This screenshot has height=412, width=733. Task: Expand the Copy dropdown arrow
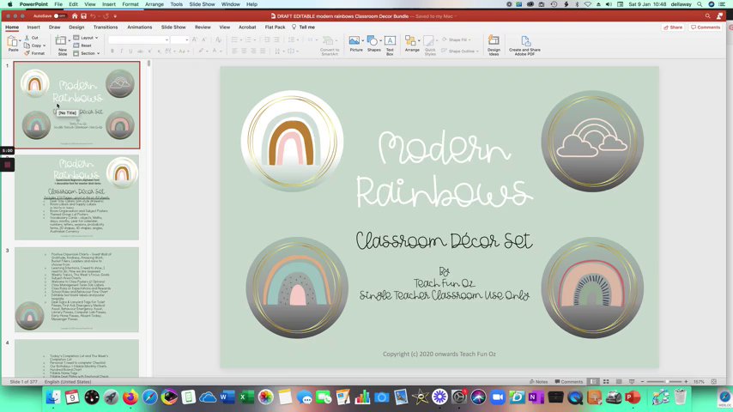point(45,45)
